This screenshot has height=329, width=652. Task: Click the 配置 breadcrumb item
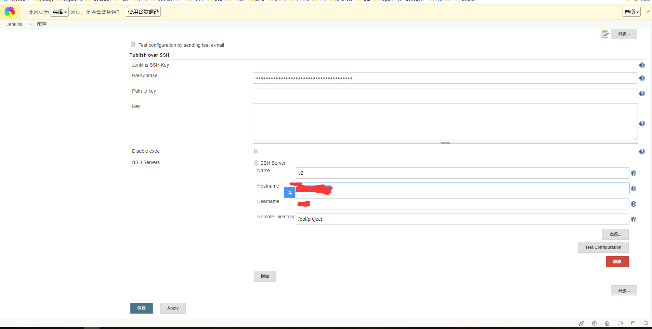(x=42, y=24)
